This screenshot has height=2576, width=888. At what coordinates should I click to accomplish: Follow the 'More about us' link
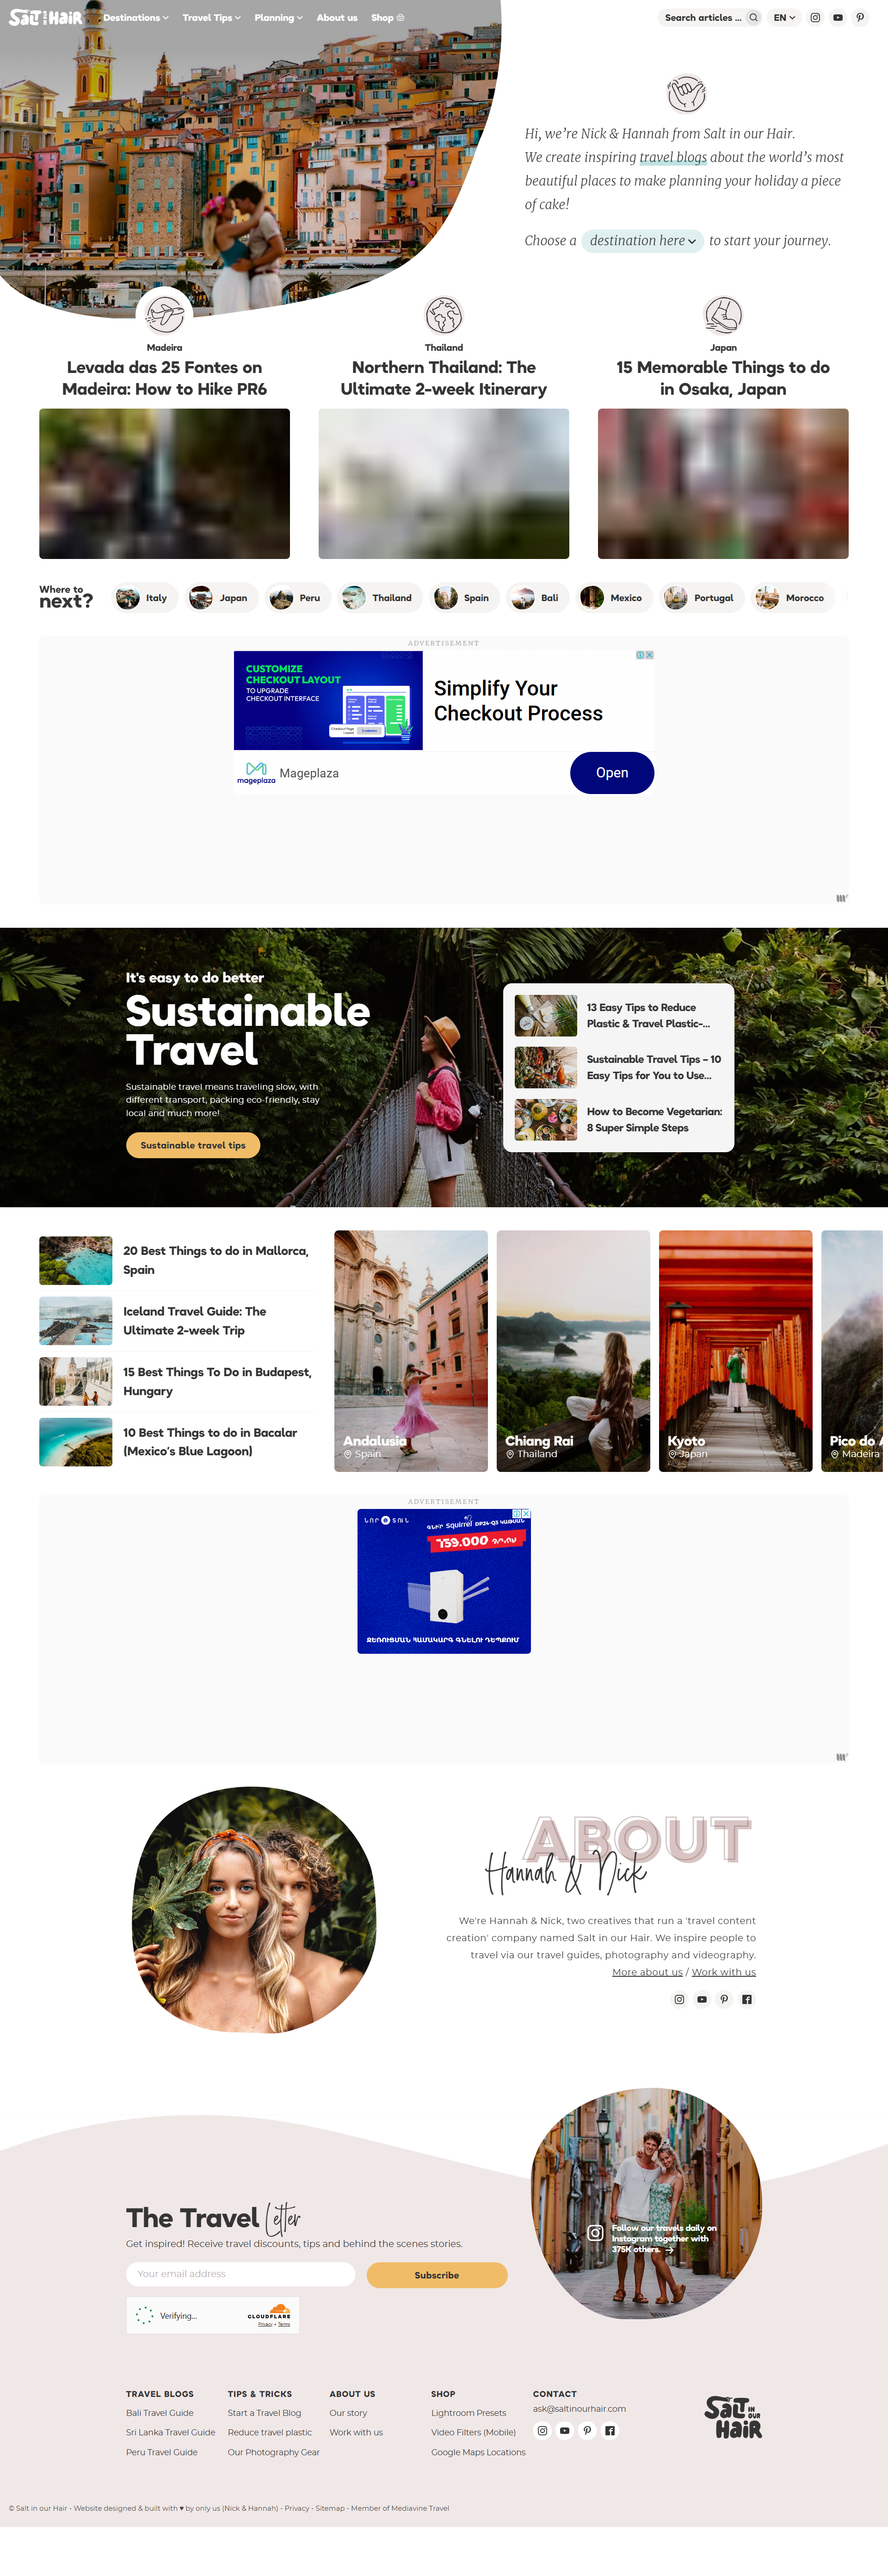click(647, 1972)
